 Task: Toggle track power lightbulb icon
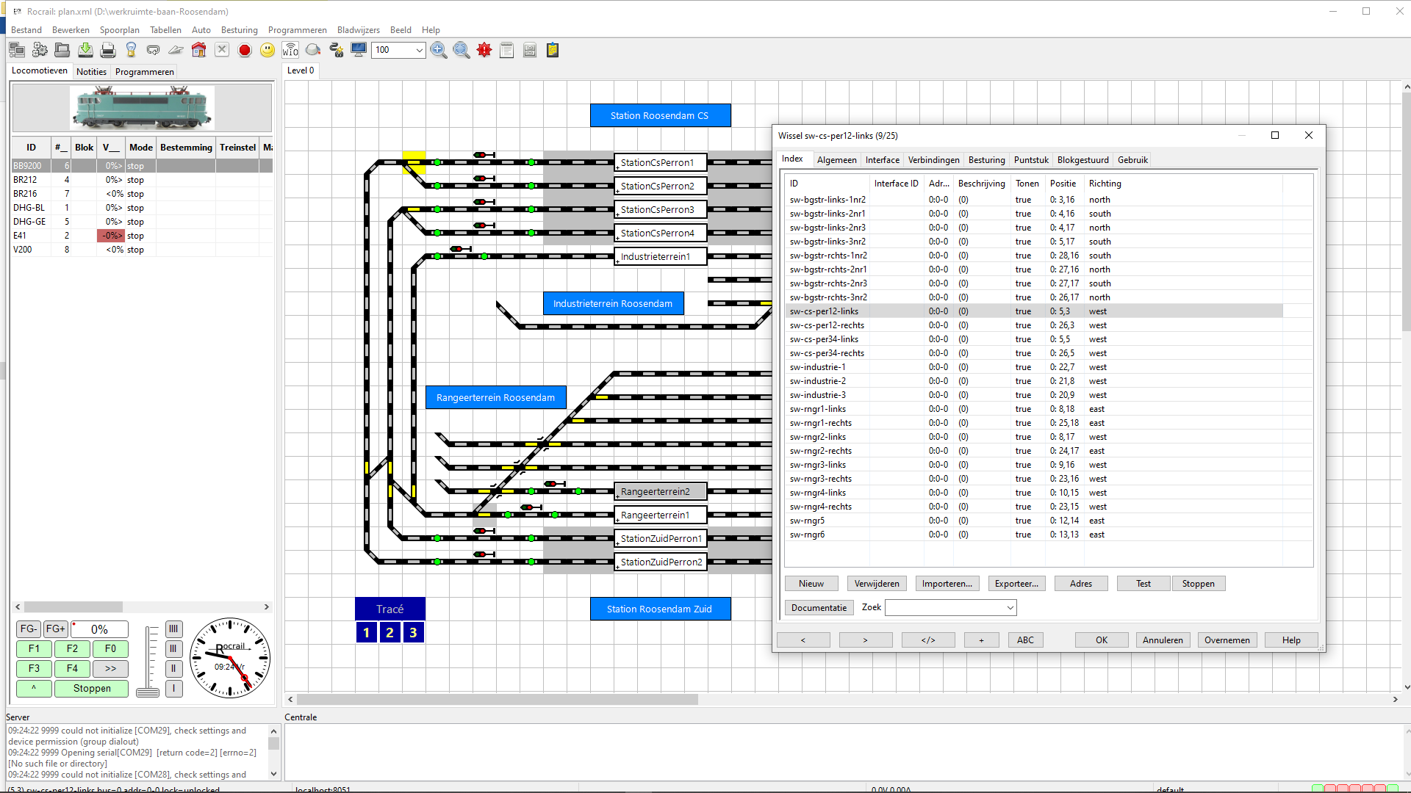131,50
